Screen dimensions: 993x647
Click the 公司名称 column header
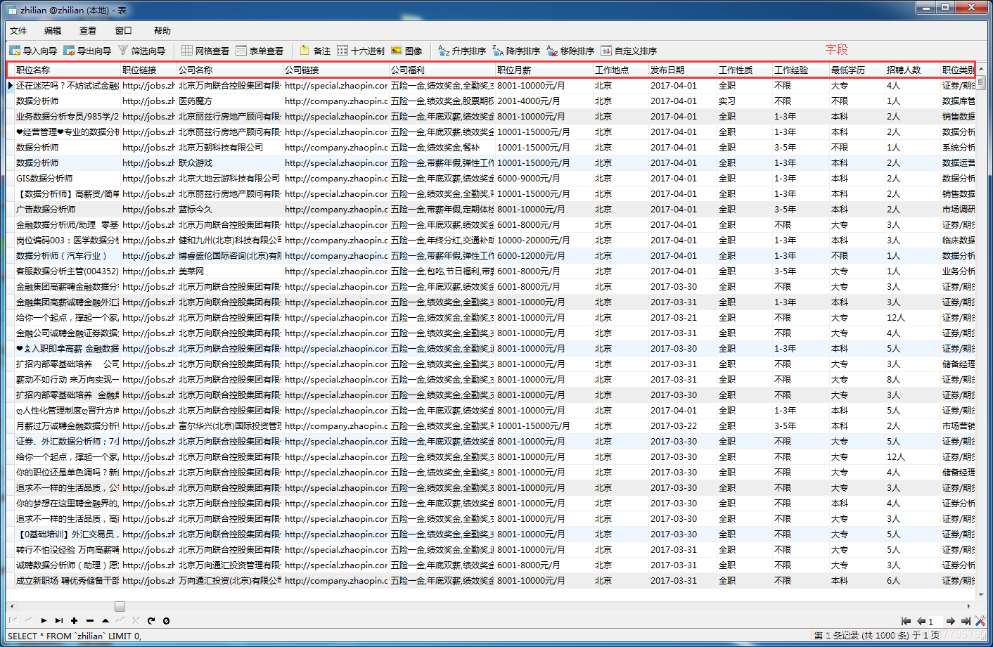coord(230,70)
